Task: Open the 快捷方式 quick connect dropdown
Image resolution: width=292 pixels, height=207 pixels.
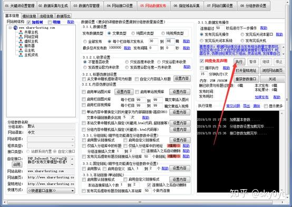Action: point(51,191)
